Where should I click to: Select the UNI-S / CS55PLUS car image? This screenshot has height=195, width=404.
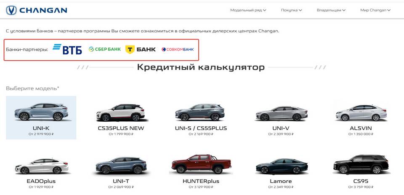click(199, 112)
